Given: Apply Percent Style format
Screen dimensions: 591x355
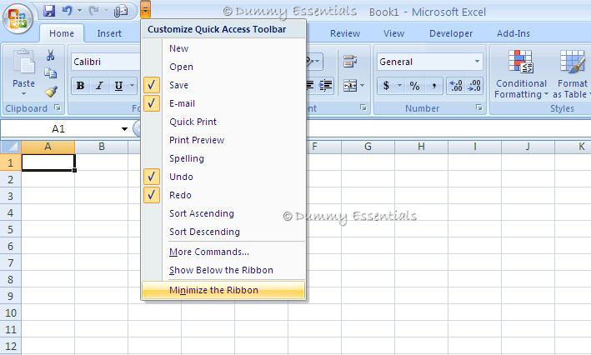Looking at the screenshot, I should pyautogui.click(x=414, y=86).
